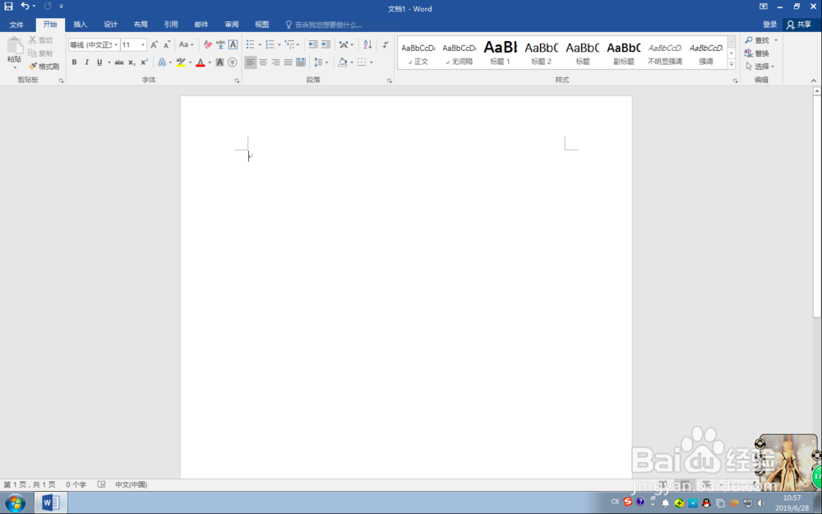Apply underline to text

99,62
